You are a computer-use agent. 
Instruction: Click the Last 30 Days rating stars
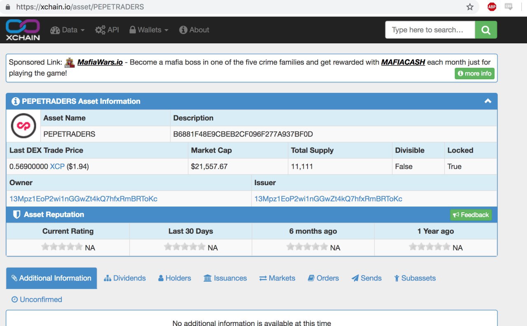pyautogui.click(x=185, y=247)
